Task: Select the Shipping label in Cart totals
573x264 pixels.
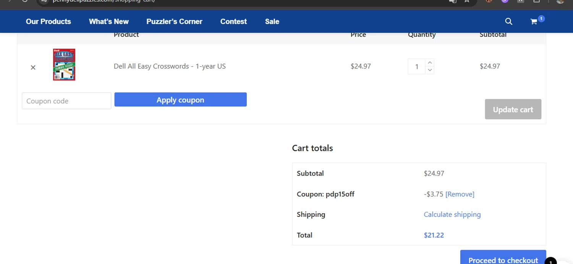Action: 311,215
